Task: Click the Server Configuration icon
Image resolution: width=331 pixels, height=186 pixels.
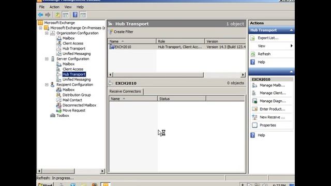Action: pyautogui.click(x=53, y=59)
